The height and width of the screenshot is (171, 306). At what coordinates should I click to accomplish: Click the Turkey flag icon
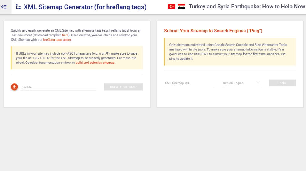tap(172, 7)
